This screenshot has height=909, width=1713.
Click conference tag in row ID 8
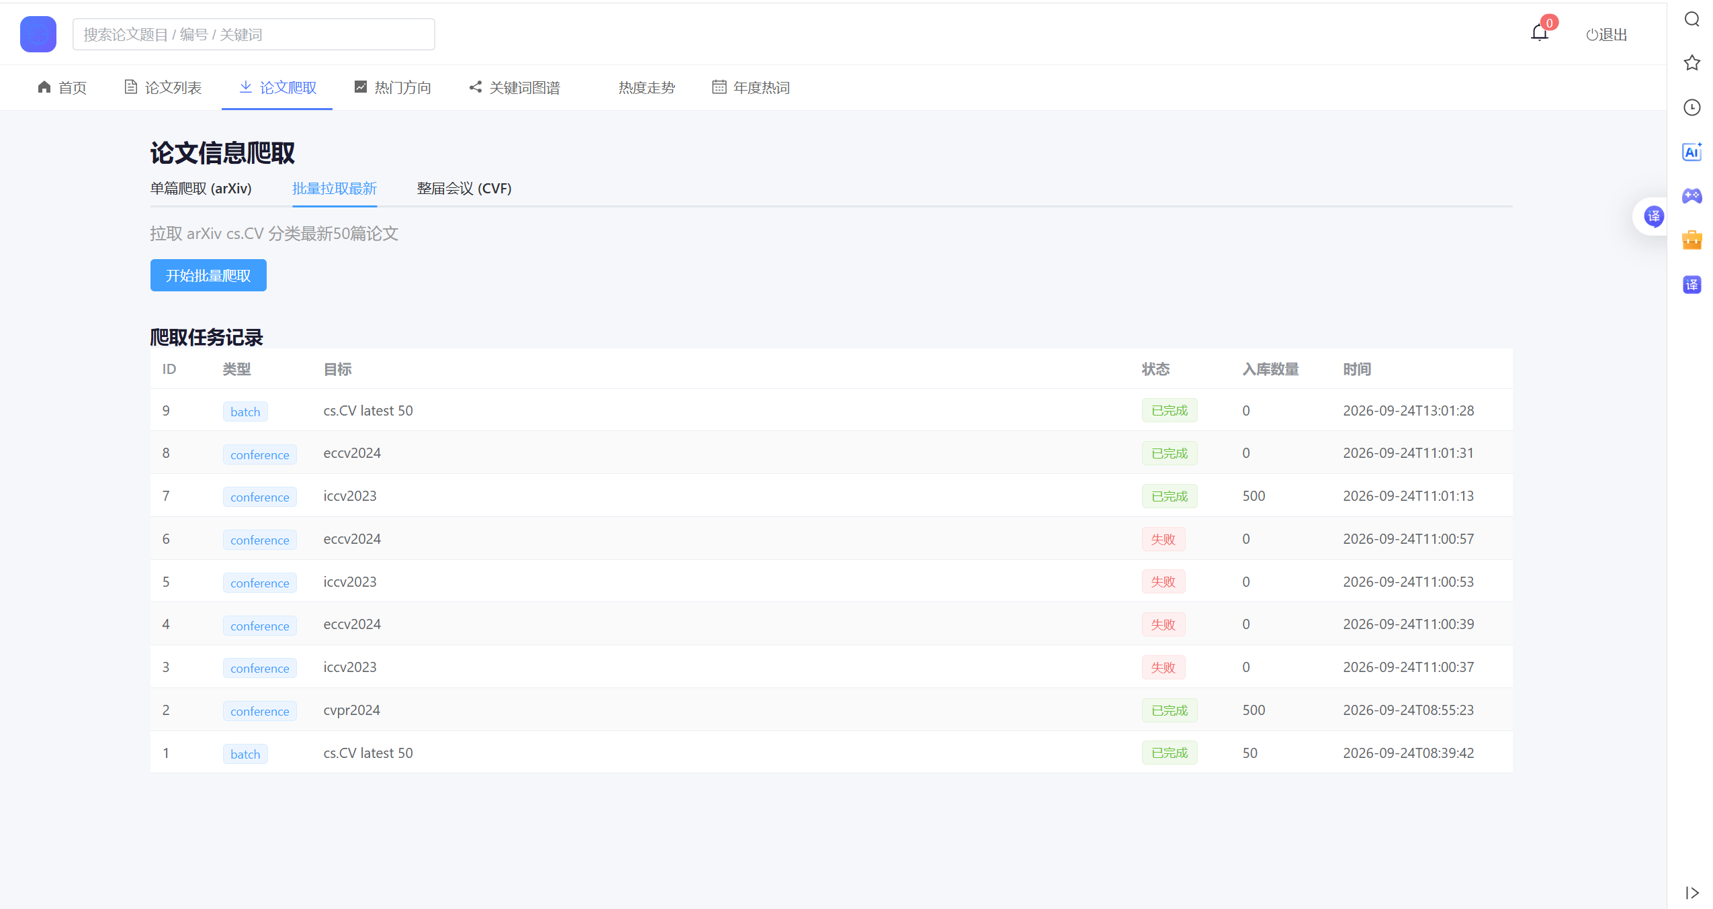pyautogui.click(x=260, y=454)
